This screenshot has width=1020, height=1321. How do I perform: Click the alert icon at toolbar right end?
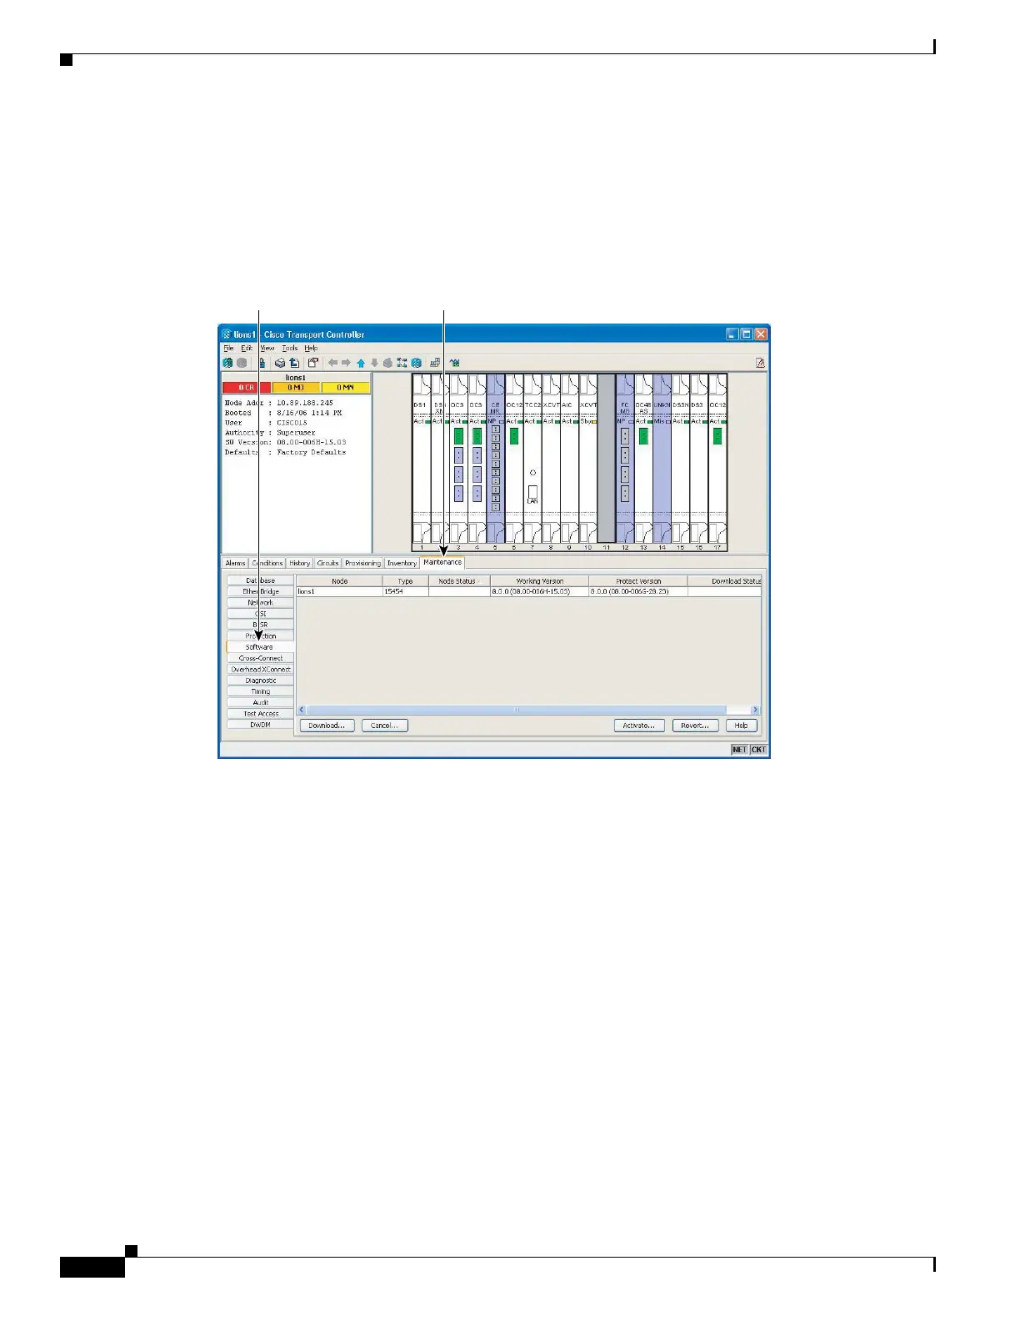coord(760,363)
